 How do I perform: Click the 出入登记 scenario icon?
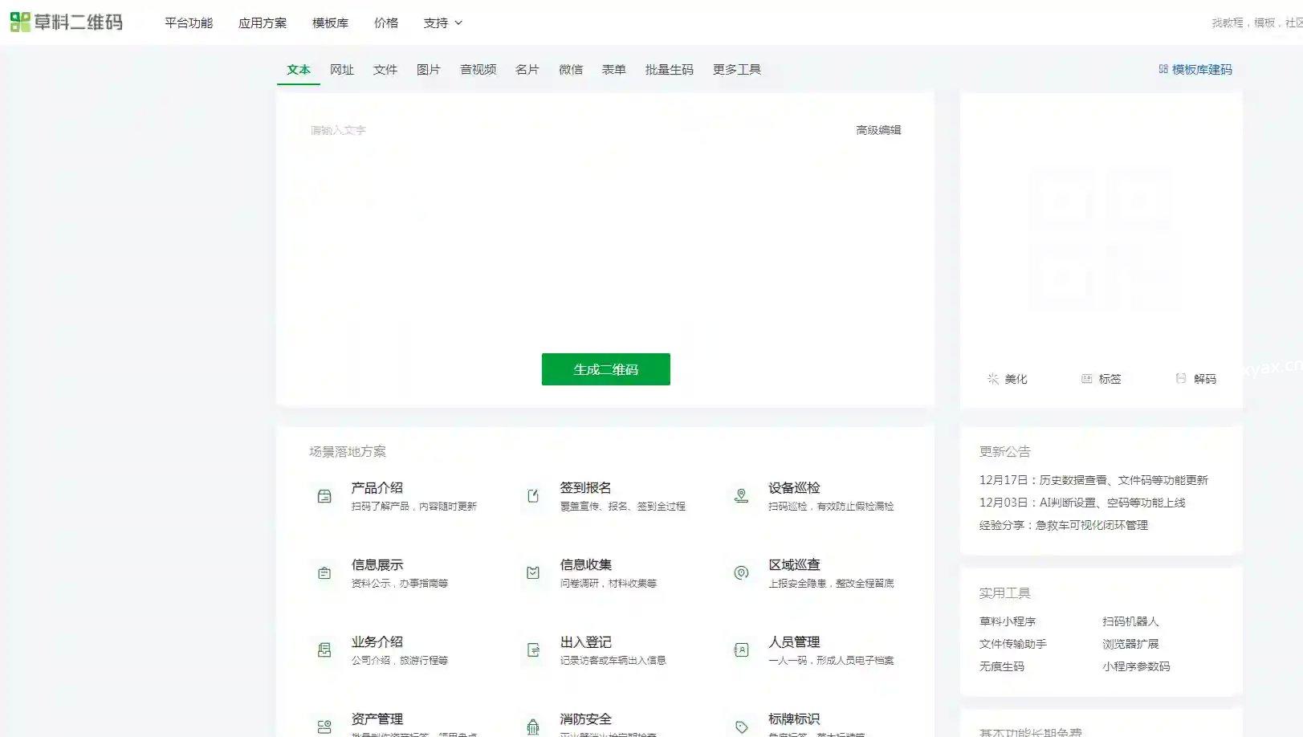[533, 650]
